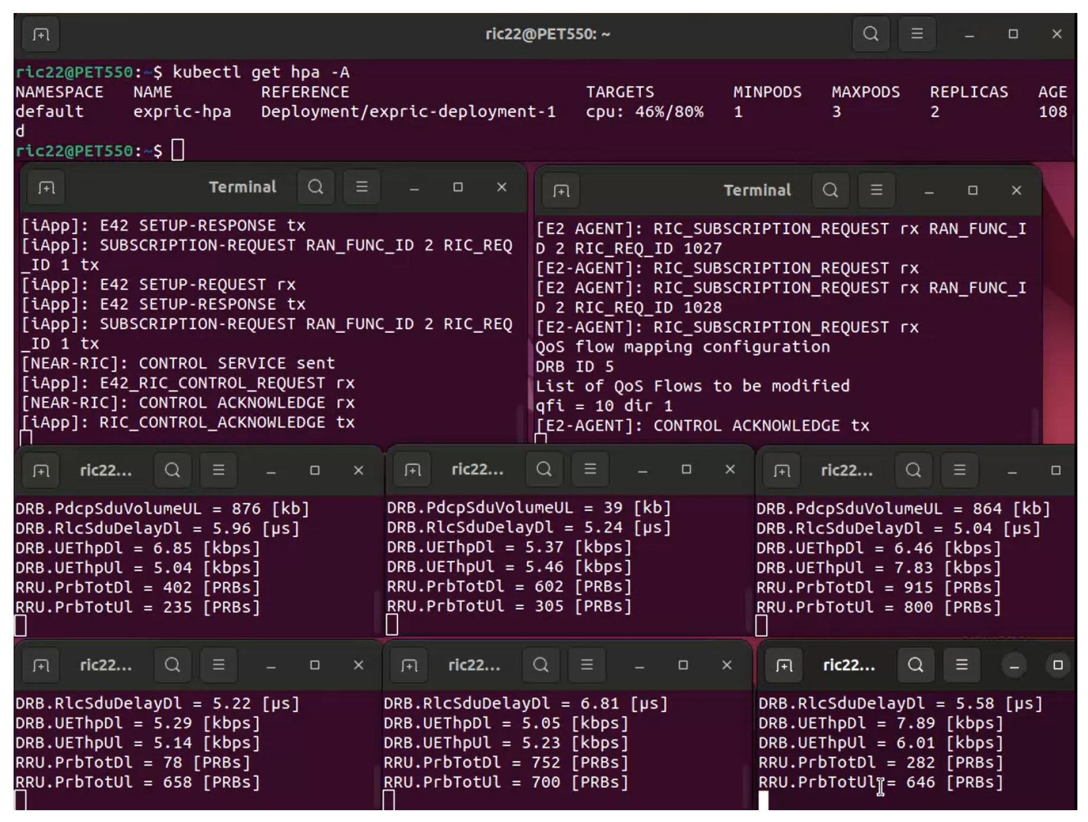Image resolution: width=1088 pixels, height=822 pixels.
Task: Open menu in terminal showing RlcSduDelayDl = 6.81
Action: pos(586,665)
